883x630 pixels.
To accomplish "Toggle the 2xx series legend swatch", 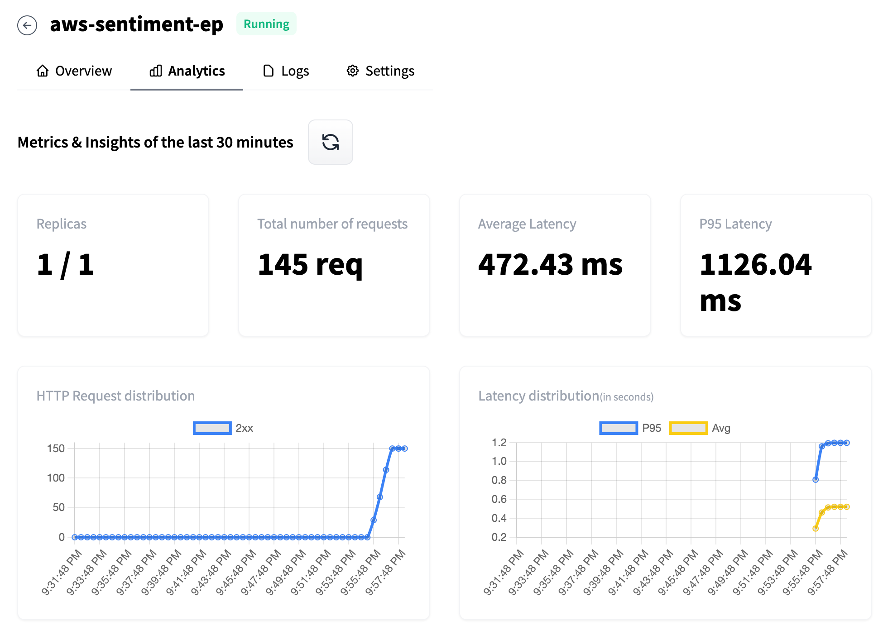I will tap(212, 428).
